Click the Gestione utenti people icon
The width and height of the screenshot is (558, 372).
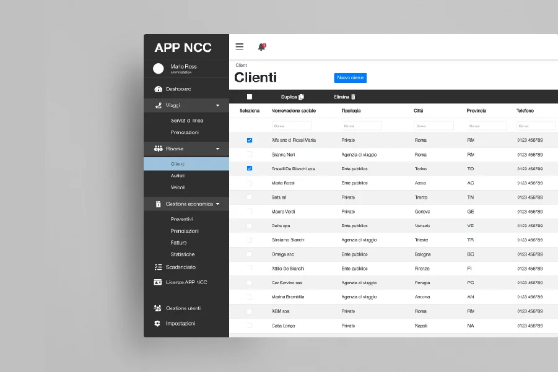tap(158, 308)
